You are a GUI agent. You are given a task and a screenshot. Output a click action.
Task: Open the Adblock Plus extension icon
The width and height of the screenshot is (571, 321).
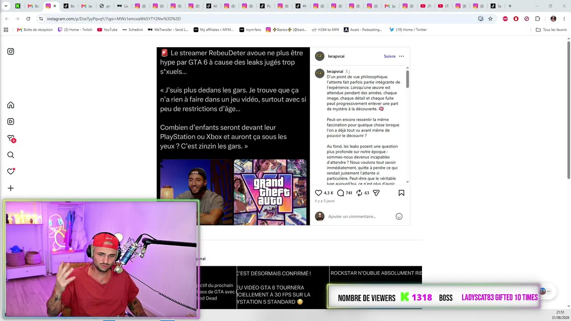pos(505,19)
